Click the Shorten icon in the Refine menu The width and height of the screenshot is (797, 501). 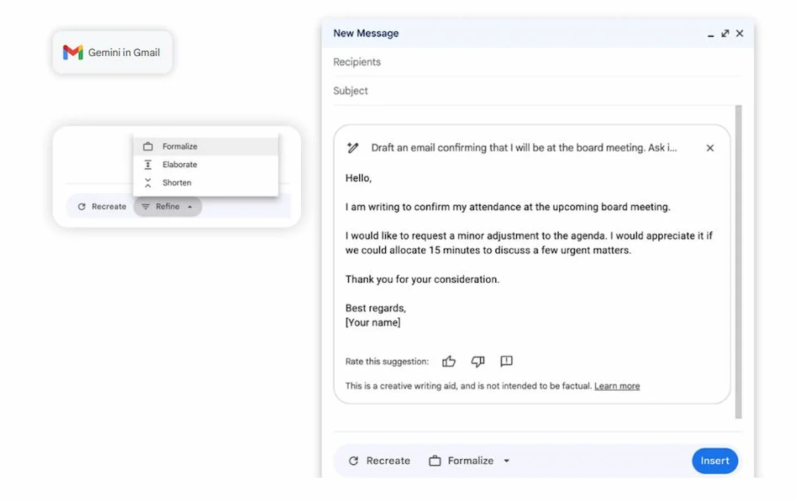point(149,182)
